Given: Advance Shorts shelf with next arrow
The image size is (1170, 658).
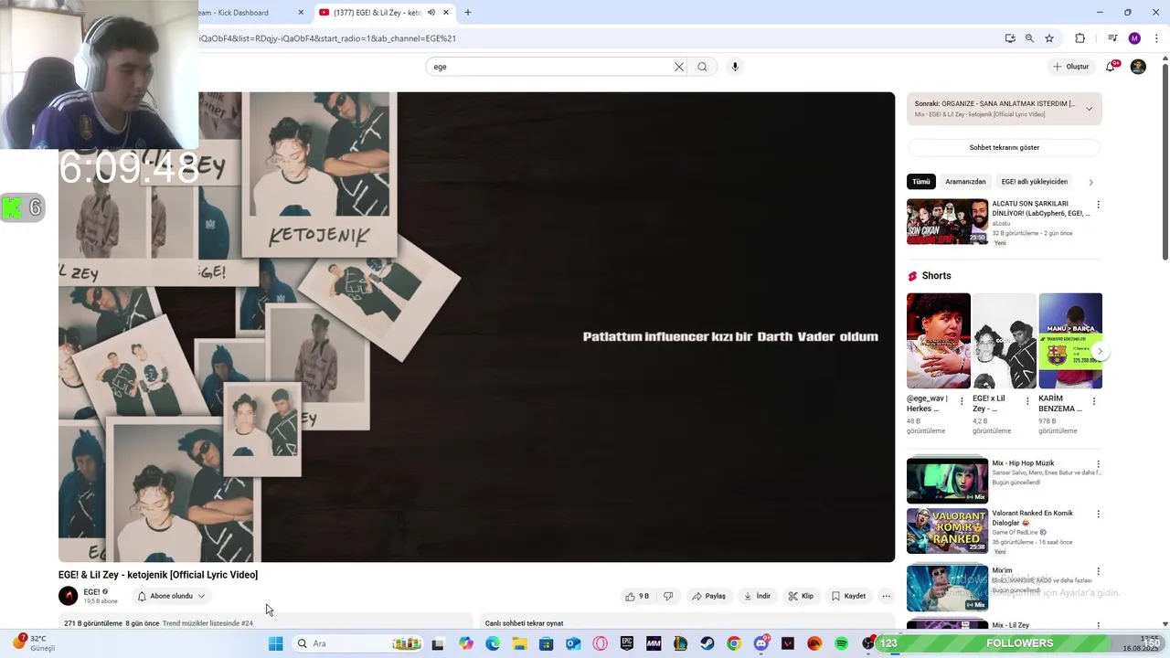Looking at the screenshot, I should (x=1100, y=351).
